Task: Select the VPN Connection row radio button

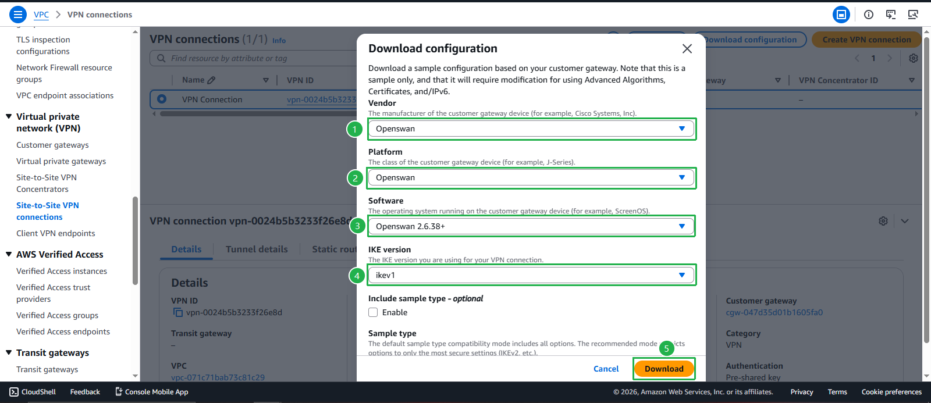Action: tap(162, 99)
